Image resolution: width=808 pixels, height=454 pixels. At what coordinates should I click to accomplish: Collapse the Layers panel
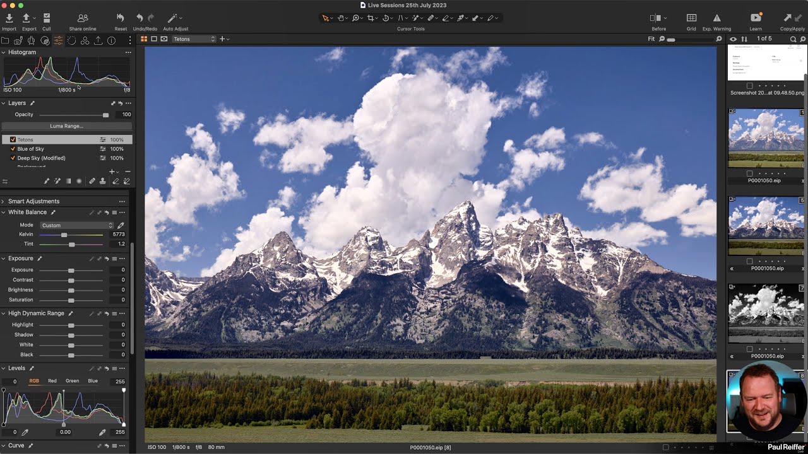4,103
